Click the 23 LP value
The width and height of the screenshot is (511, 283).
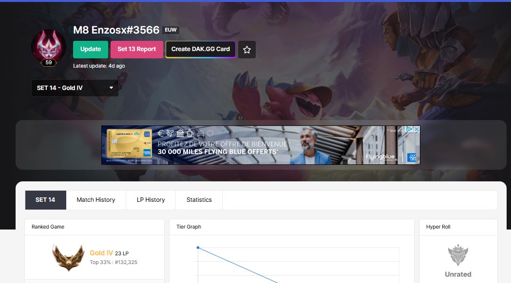tap(122, 253)
